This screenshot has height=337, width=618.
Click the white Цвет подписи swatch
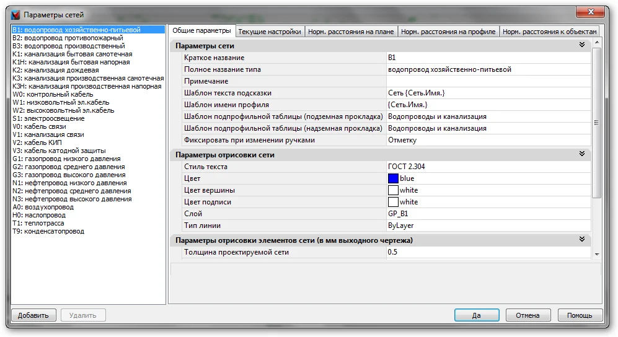392,202
